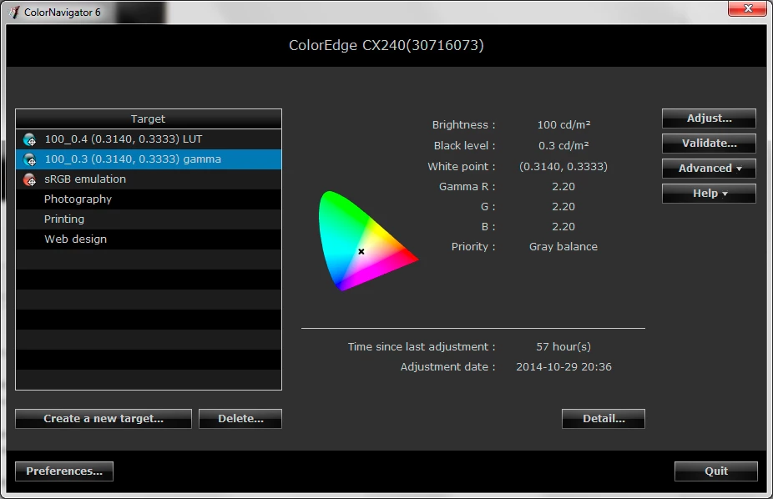Open Preferences...
The width and height of the screenshot is (773, 499).
(x=64, y=471)
